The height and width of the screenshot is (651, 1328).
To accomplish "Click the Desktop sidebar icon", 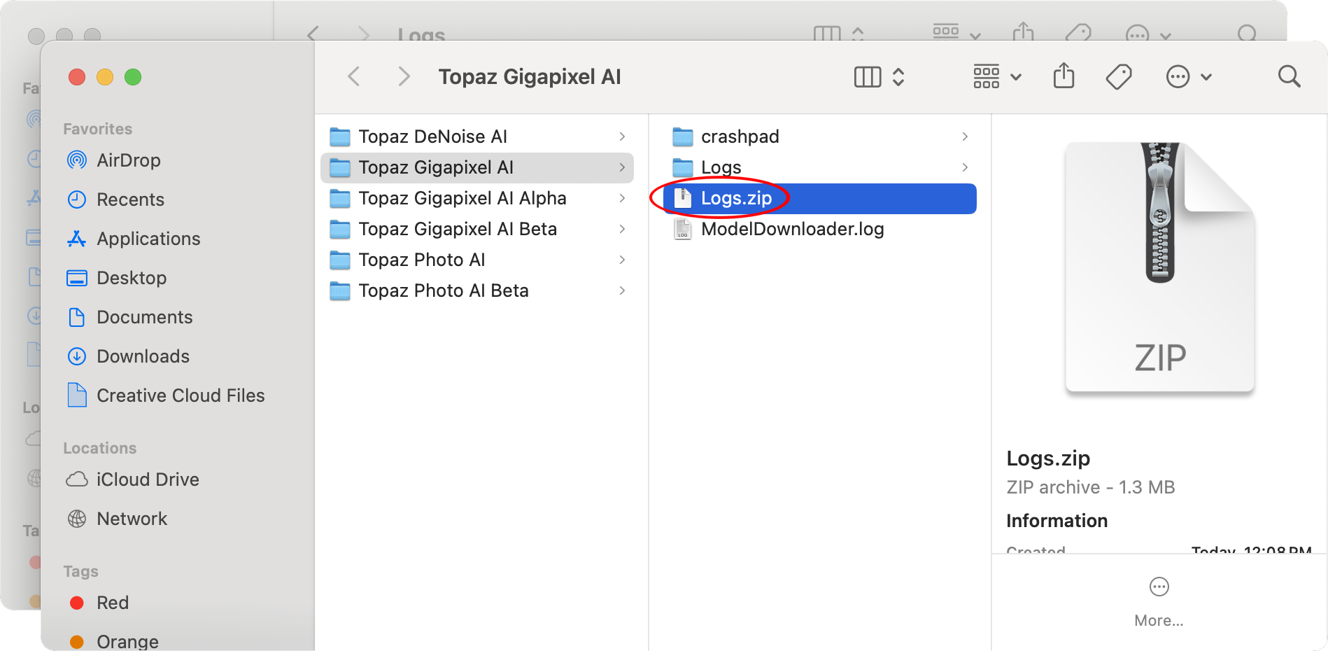I will [x=77, y=278].
